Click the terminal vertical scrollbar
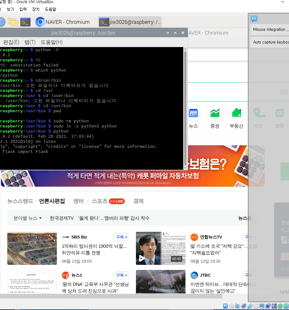 pos(185,108)
